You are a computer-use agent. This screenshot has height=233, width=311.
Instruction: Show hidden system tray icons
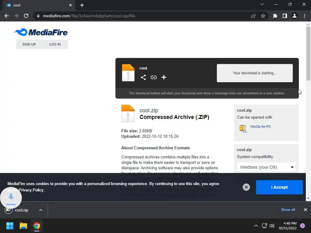click(x=256, y=226)
